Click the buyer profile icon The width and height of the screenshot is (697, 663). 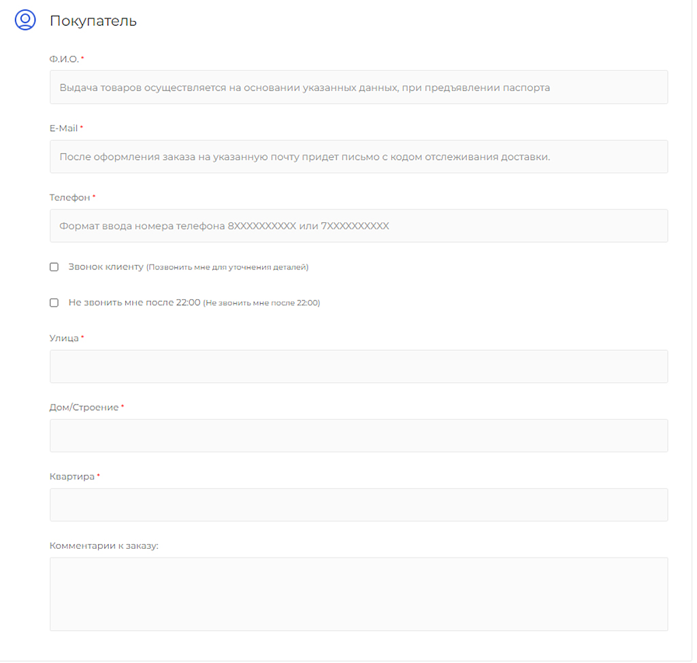[x=25, y=20]
